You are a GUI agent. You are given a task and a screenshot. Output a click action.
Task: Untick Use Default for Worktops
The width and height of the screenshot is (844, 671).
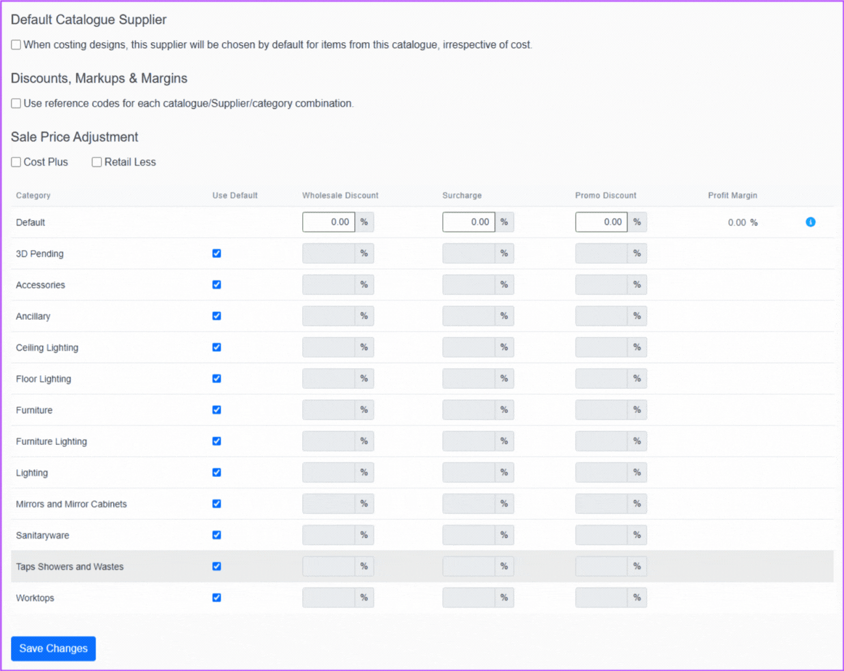pos(217,597)
